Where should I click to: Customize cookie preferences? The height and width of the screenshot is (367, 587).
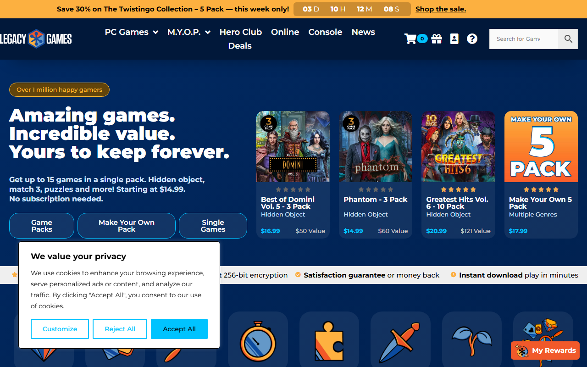click(x=60, y=329)
